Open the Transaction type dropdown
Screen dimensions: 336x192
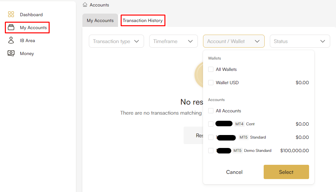[116, 41]
